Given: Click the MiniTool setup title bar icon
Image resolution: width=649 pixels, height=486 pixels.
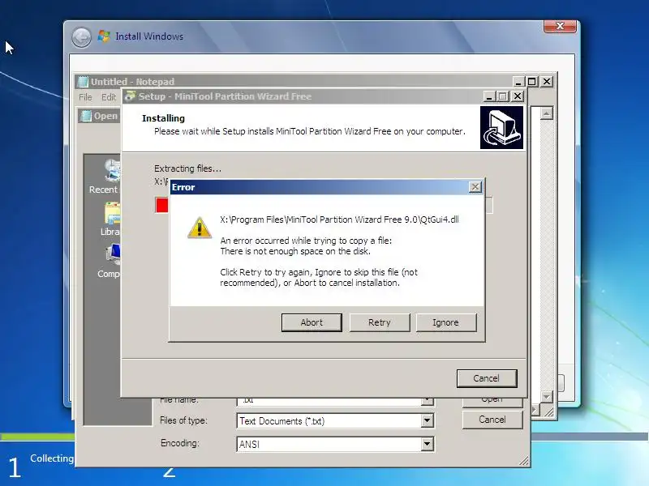Looking at the screenshot, I should [x=130, y=96].
